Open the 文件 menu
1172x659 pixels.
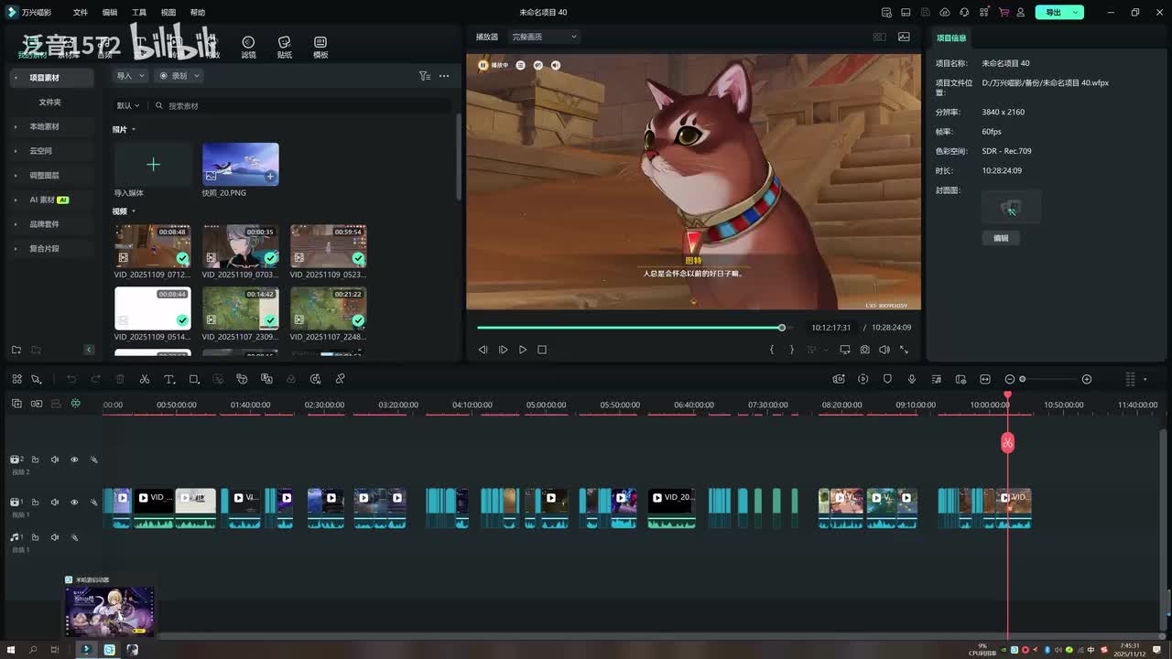(x=81, y=13)
